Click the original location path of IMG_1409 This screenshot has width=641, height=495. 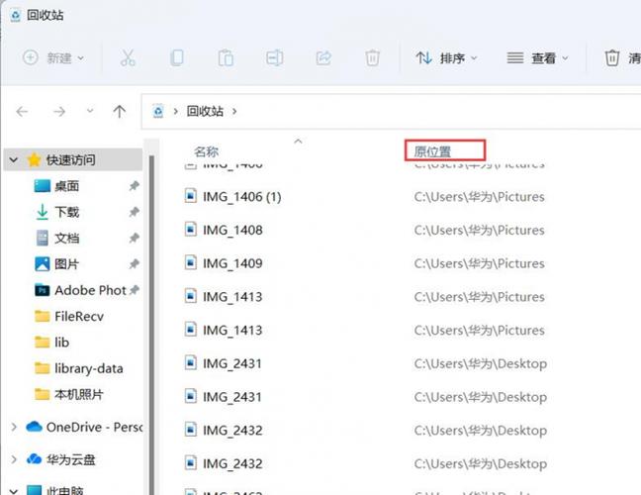tap(479, 263)
